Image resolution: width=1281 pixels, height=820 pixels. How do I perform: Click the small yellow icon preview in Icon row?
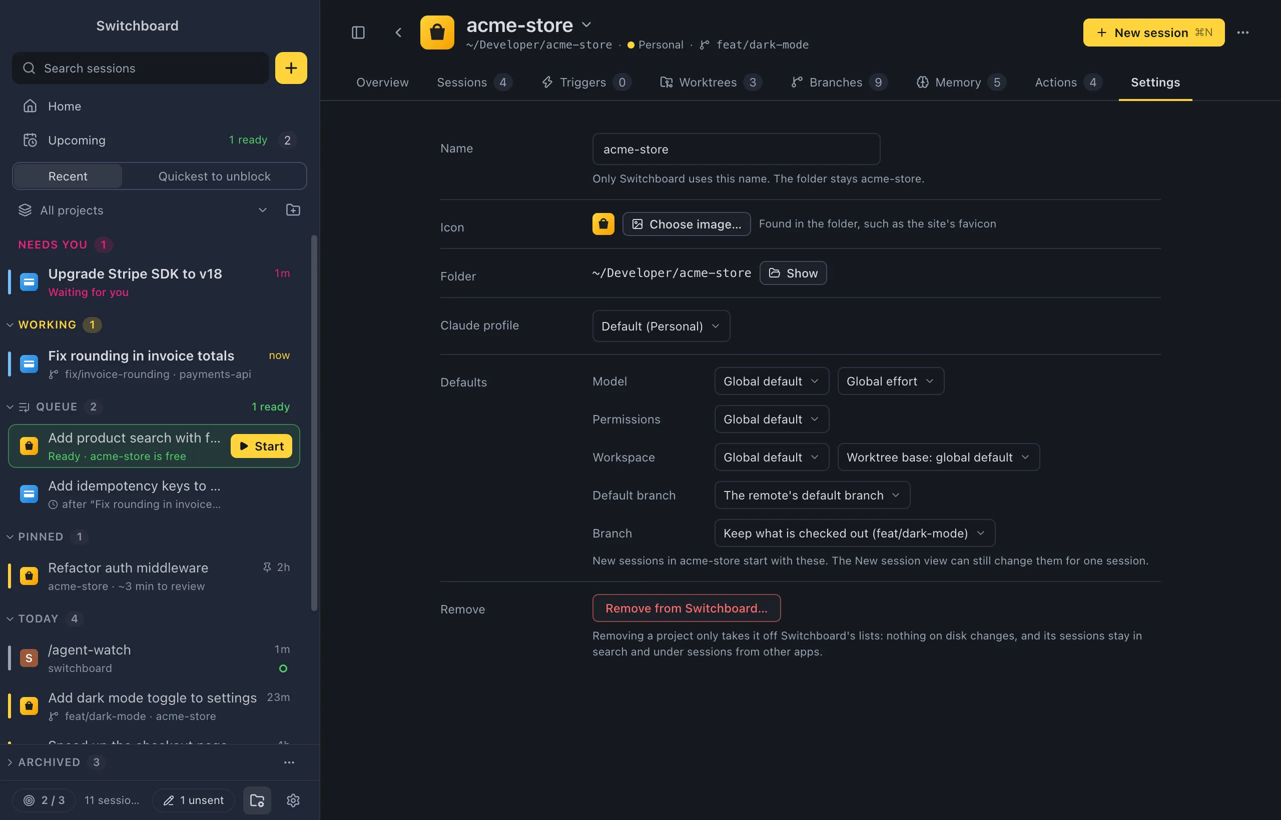(603, 224)
